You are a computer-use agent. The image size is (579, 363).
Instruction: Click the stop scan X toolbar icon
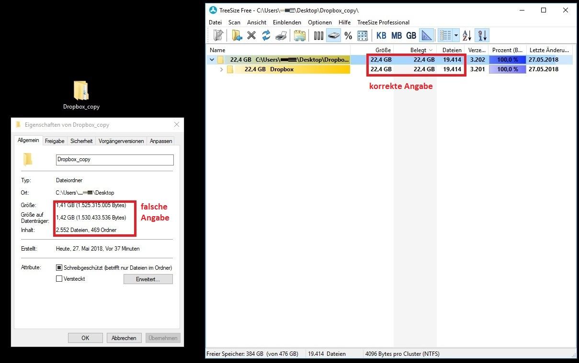point(251,35)
